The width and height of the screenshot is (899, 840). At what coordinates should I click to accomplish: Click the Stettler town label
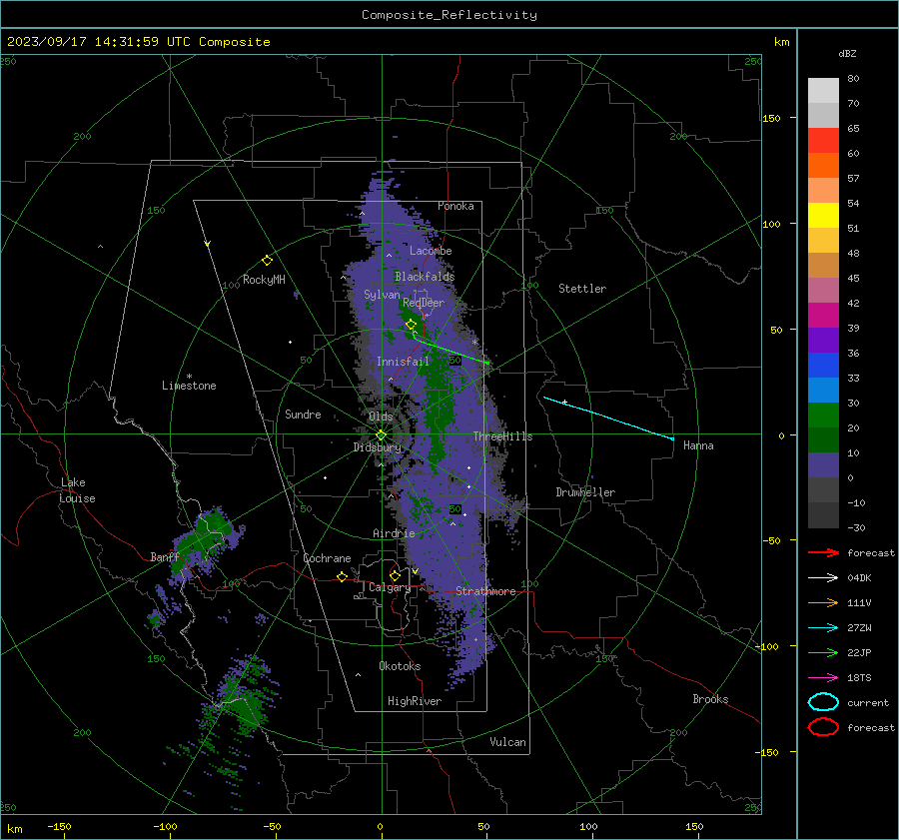[x=582, y=289]
